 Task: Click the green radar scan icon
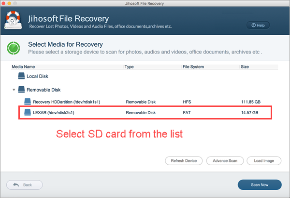click(x=14, y=48)
